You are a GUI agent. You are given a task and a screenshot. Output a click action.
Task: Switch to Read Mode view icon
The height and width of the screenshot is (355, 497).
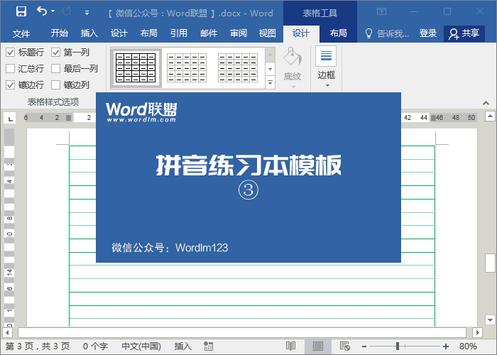290,346
